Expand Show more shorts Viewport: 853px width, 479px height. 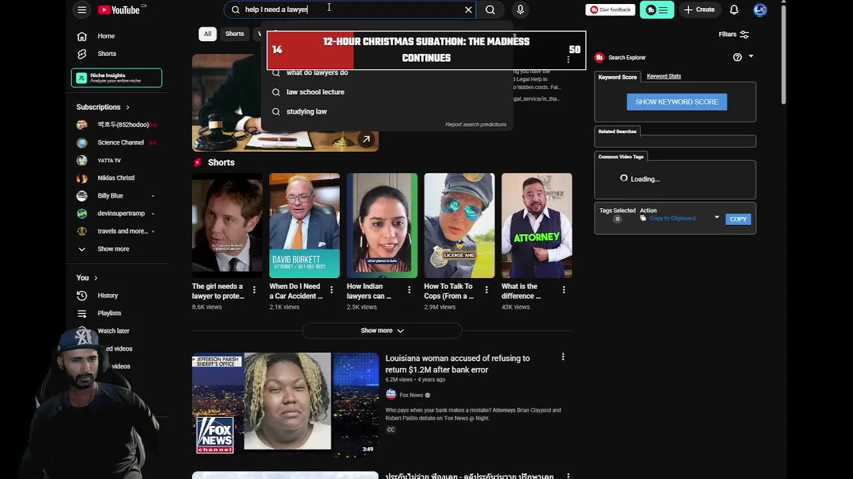coord(382,331)
